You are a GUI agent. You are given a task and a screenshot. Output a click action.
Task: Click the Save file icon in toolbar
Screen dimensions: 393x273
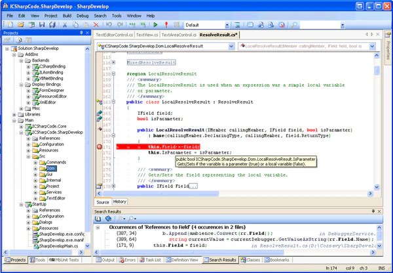(x=41, y=24)
